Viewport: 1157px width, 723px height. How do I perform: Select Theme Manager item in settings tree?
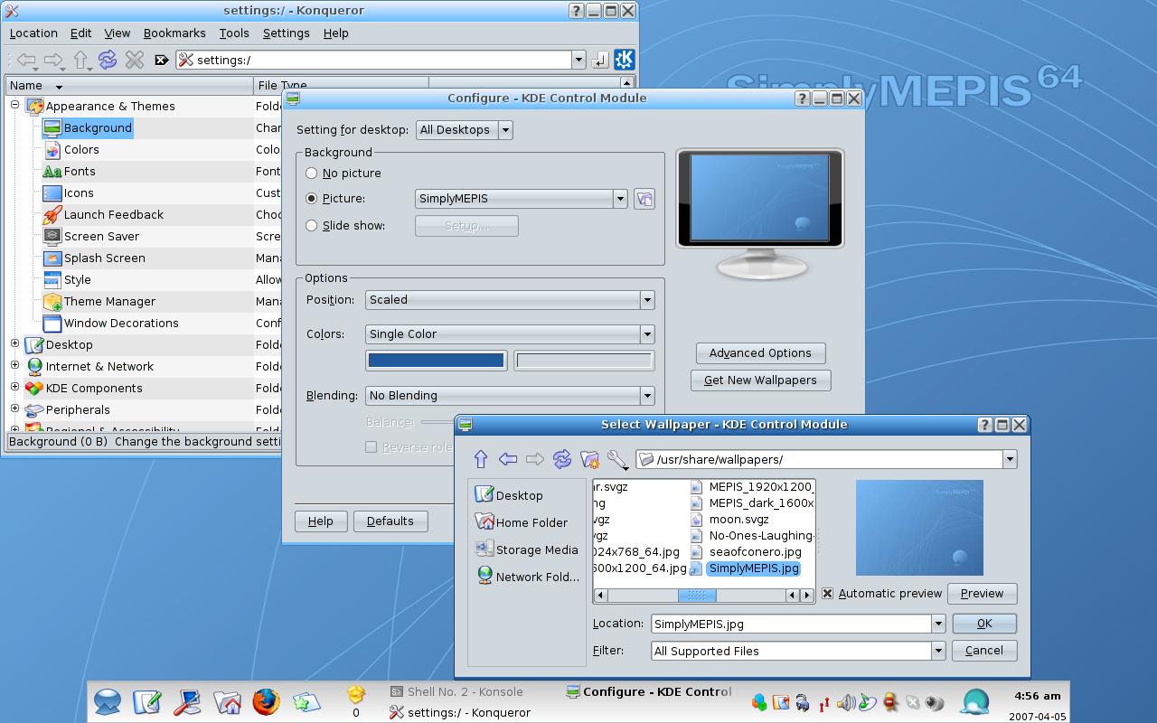(109, 302)
